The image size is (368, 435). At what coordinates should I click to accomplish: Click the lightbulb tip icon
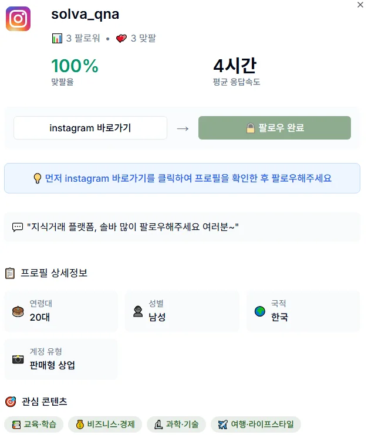click(37, 178)
